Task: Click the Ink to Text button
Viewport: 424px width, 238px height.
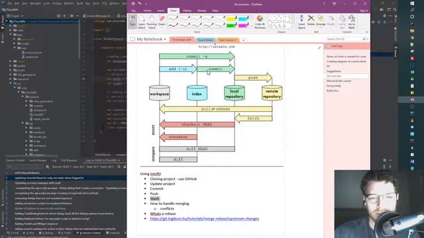Action: click(x=342, y=22)
